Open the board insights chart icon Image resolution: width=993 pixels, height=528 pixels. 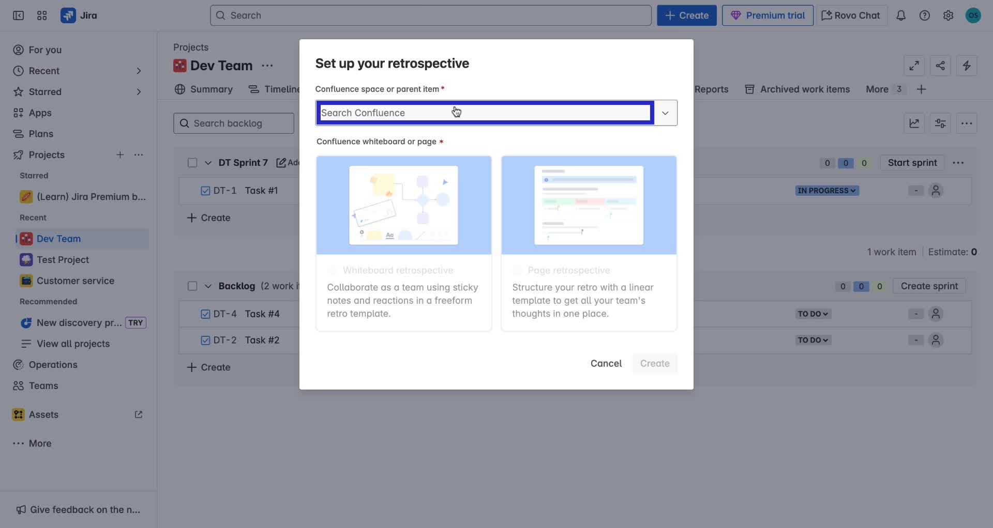pos(914,123)
